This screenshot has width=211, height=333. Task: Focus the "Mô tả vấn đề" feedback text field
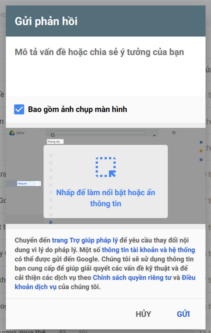tap(105, 64)
